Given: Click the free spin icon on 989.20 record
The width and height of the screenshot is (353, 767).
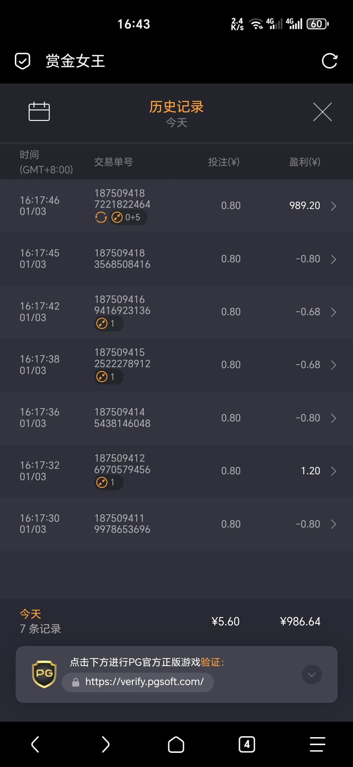Looking at the screenshot, I should pyautogui.click(x=101, y=217).
